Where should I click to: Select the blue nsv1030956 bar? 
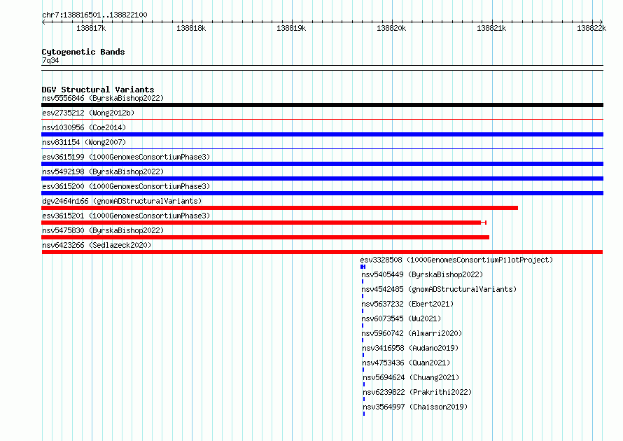coord(322,134)
